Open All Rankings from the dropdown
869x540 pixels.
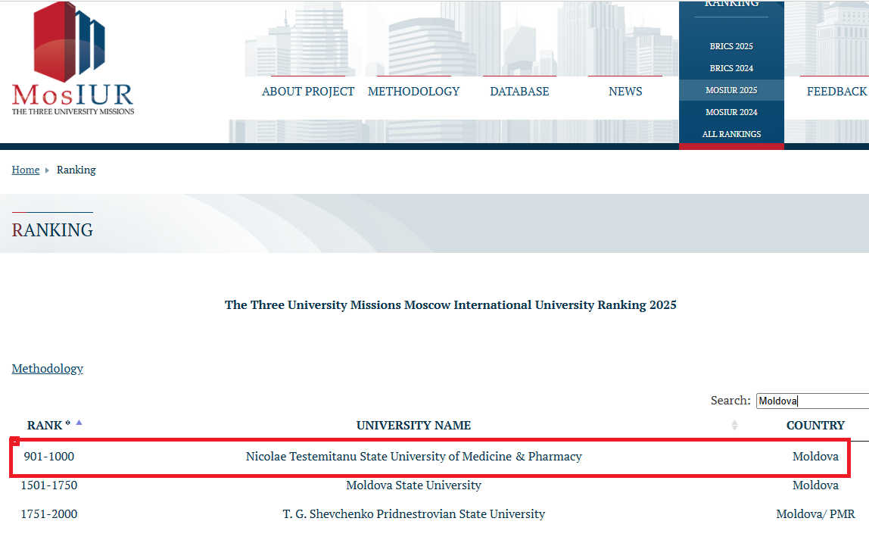731,134
